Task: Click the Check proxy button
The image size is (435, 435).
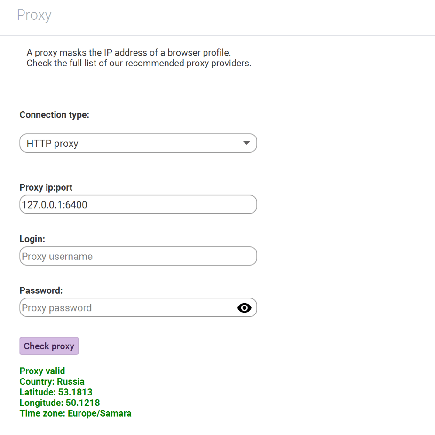Action: [x=49, y=346]
